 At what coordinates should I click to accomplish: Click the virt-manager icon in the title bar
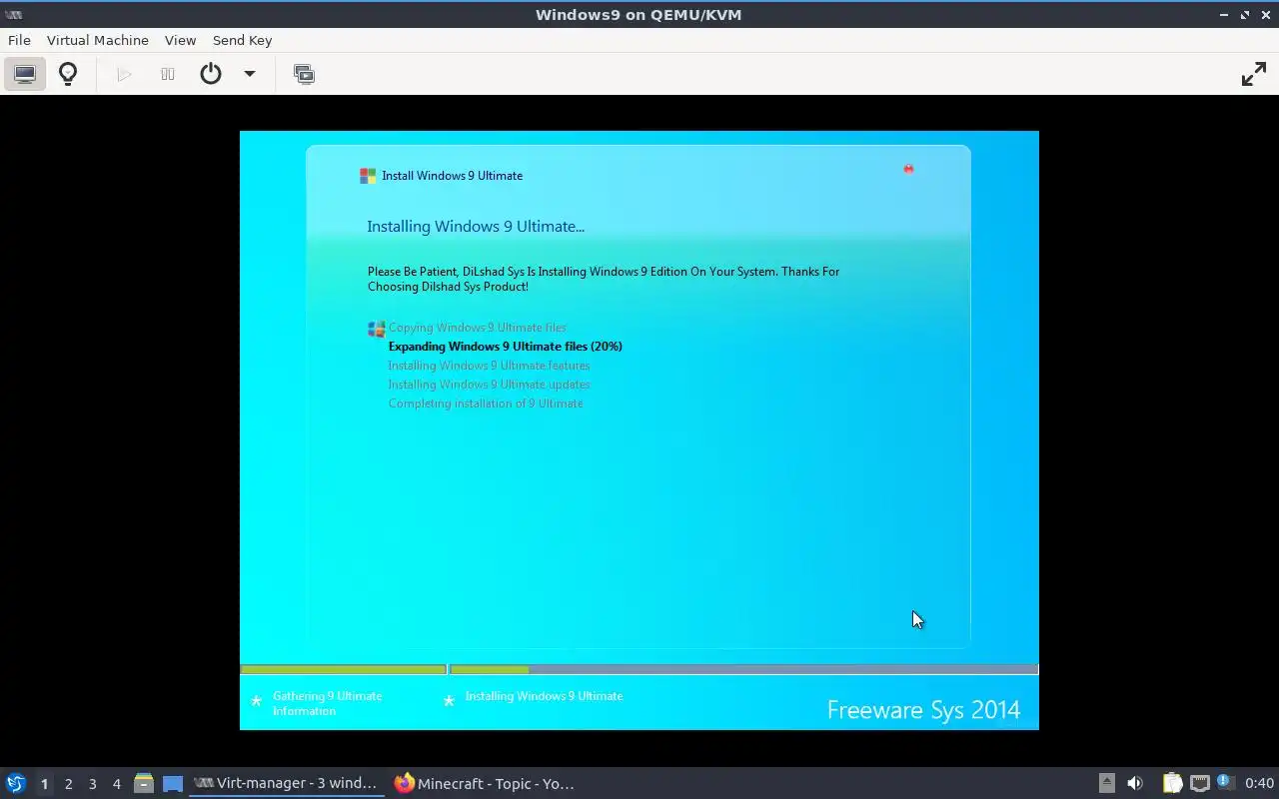click(14, 14)
